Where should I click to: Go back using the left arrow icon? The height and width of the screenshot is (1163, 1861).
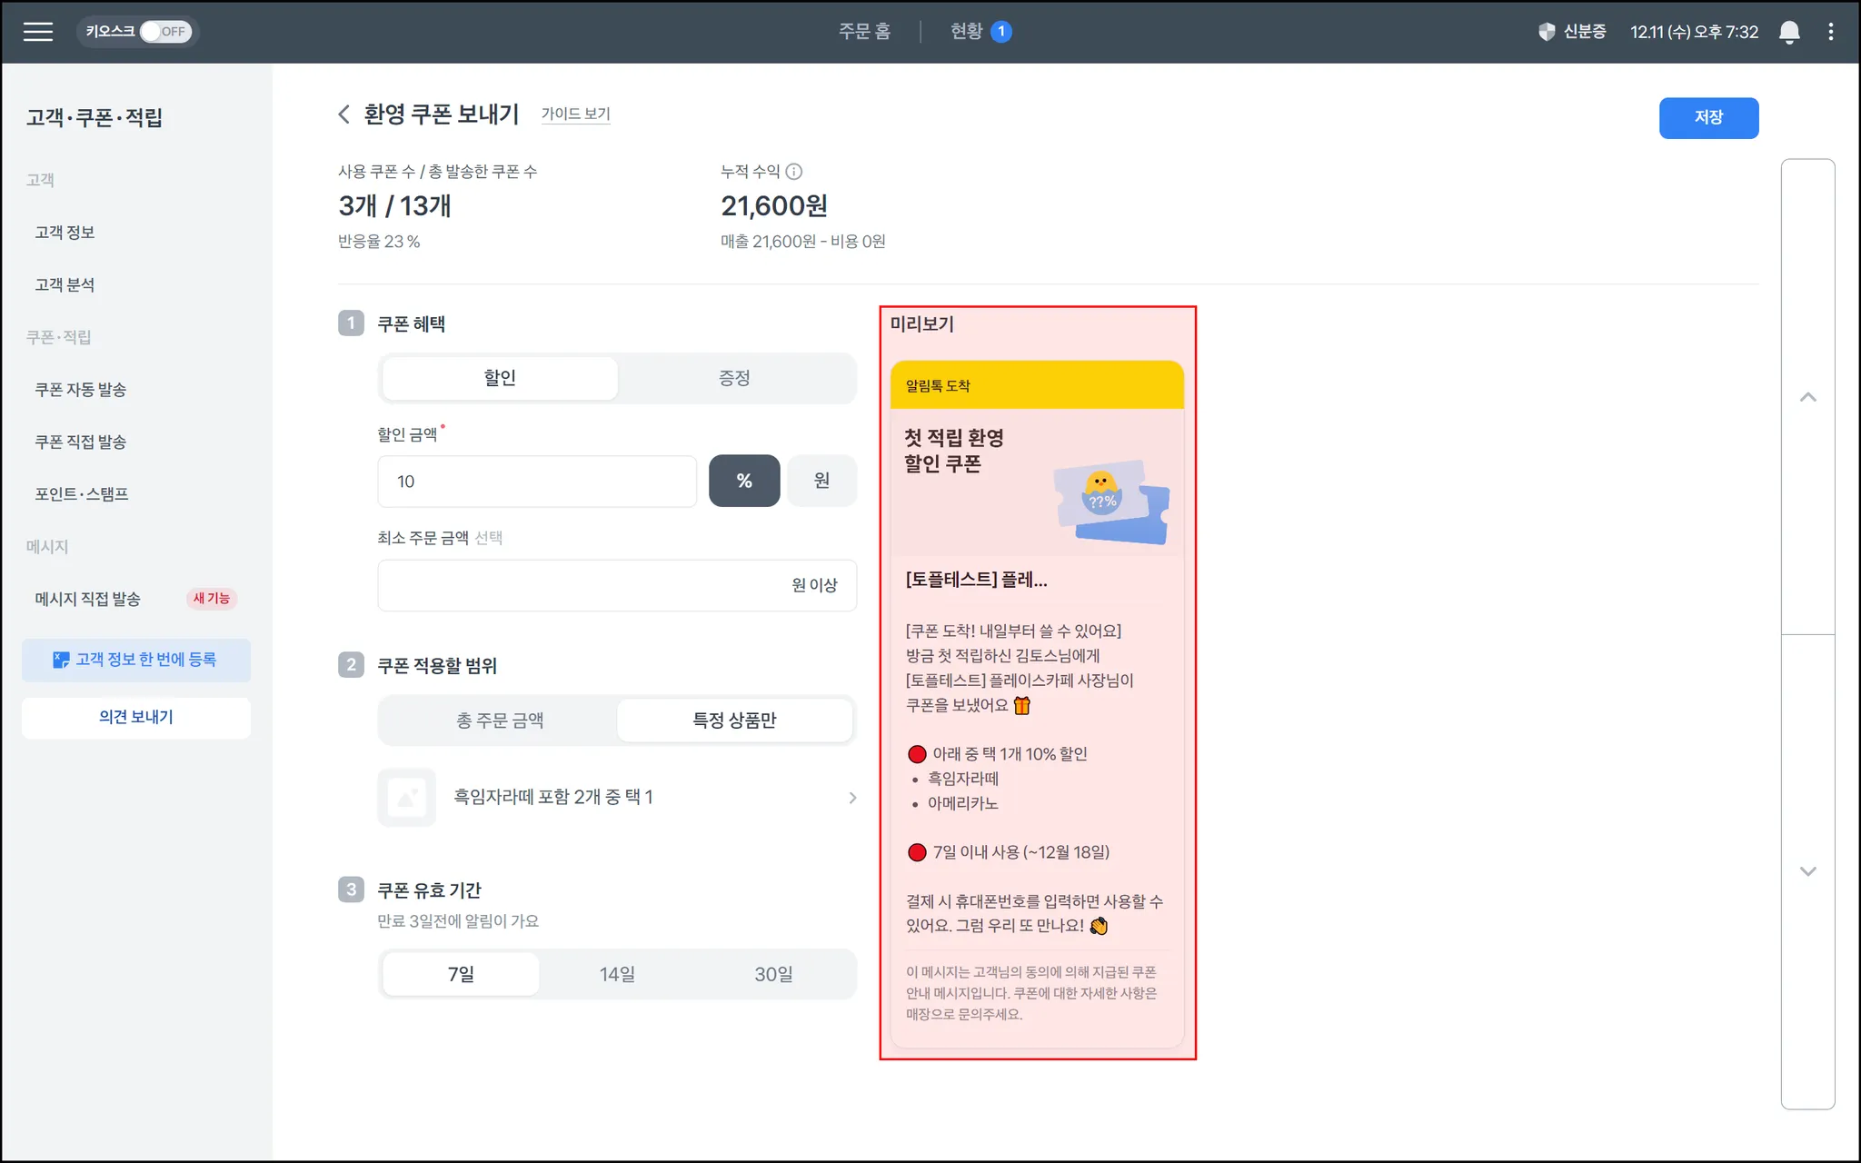coord(343,114)
